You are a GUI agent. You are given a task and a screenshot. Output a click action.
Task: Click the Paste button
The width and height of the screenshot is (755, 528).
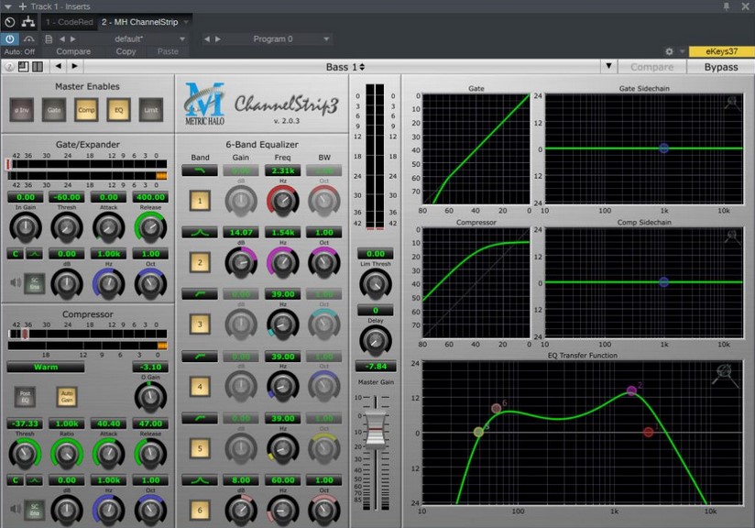click(168, 51)
